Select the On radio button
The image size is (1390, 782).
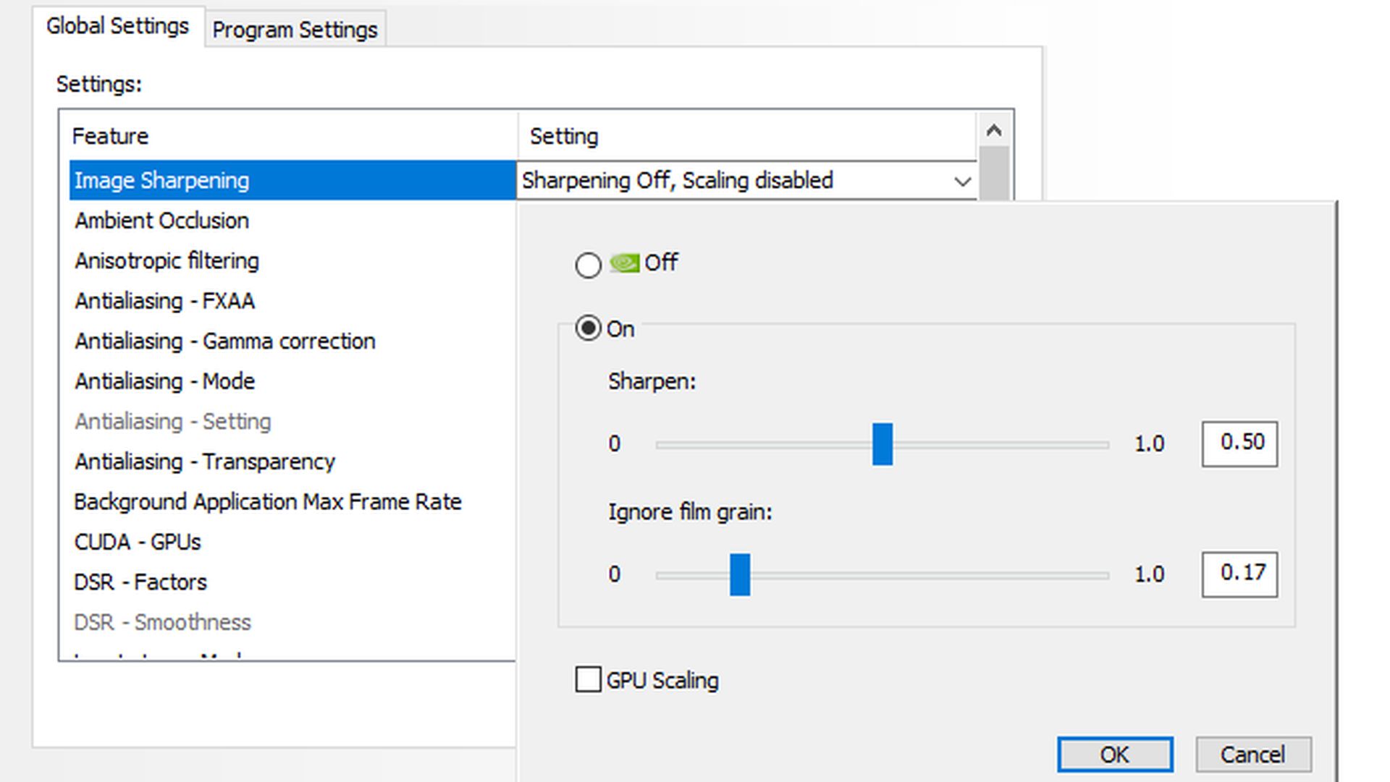coord(588,328)
